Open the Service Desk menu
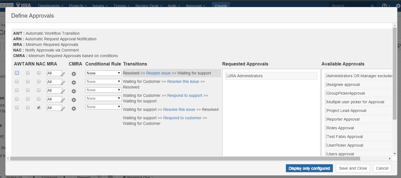 click(x=148, y=6)
